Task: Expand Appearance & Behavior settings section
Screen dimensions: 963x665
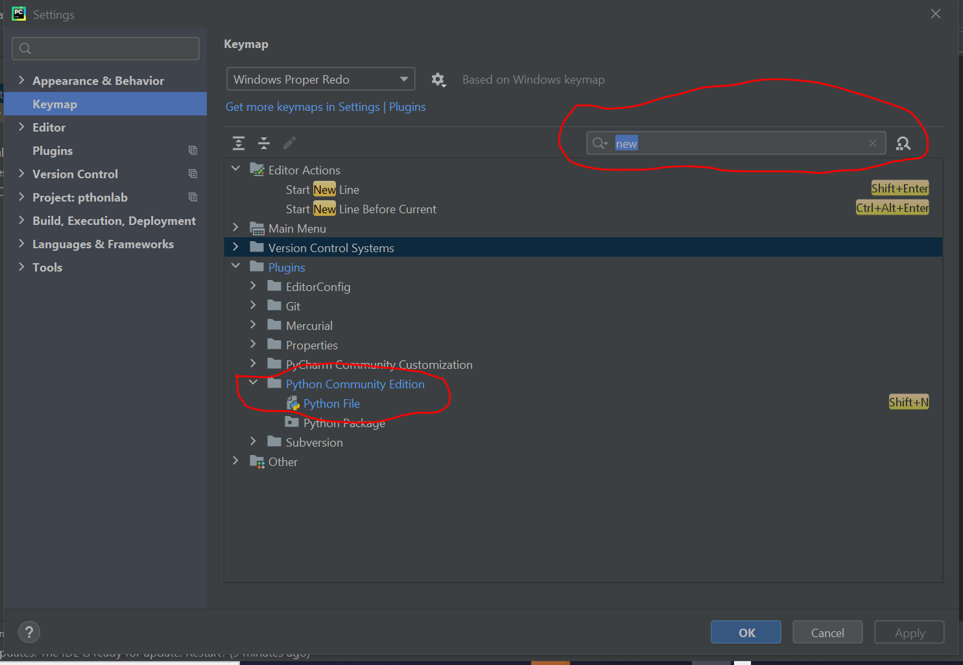Action: point(21,80)
